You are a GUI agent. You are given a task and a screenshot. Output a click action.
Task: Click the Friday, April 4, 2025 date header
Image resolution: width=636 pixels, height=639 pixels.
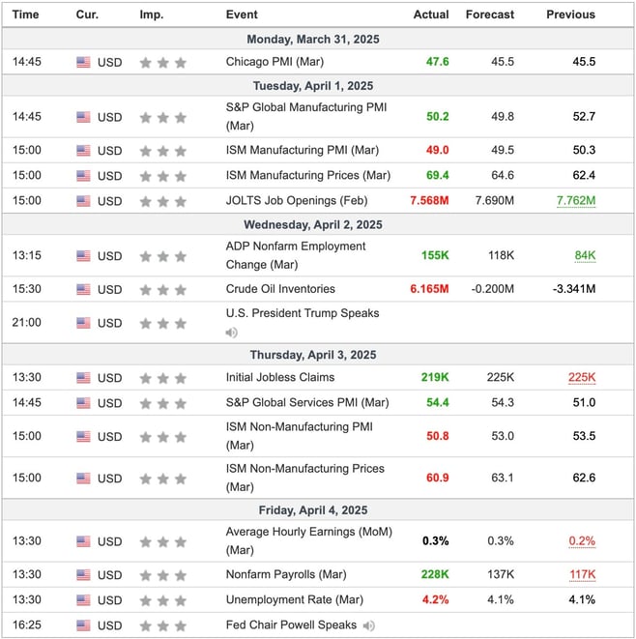pyautogui.click(x=313, y=510)
